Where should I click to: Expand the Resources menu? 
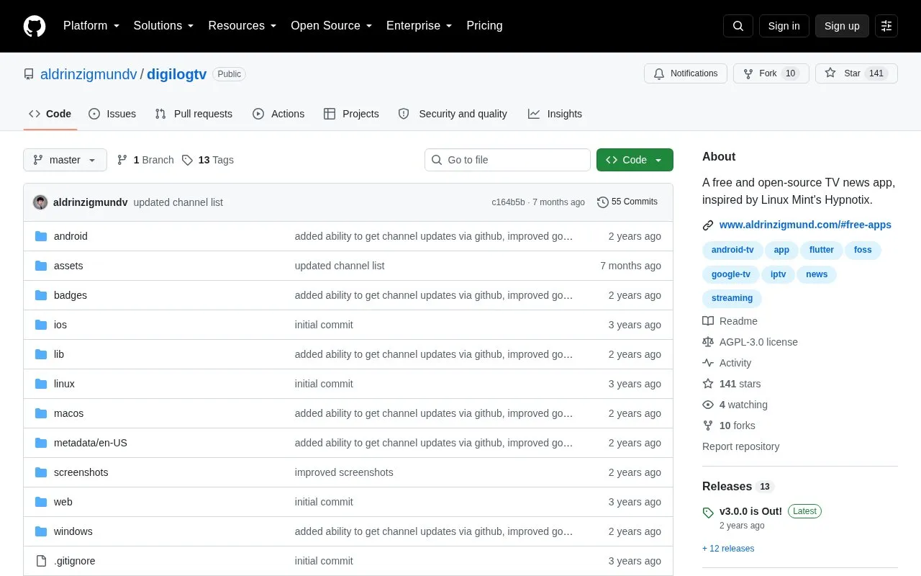242,26
